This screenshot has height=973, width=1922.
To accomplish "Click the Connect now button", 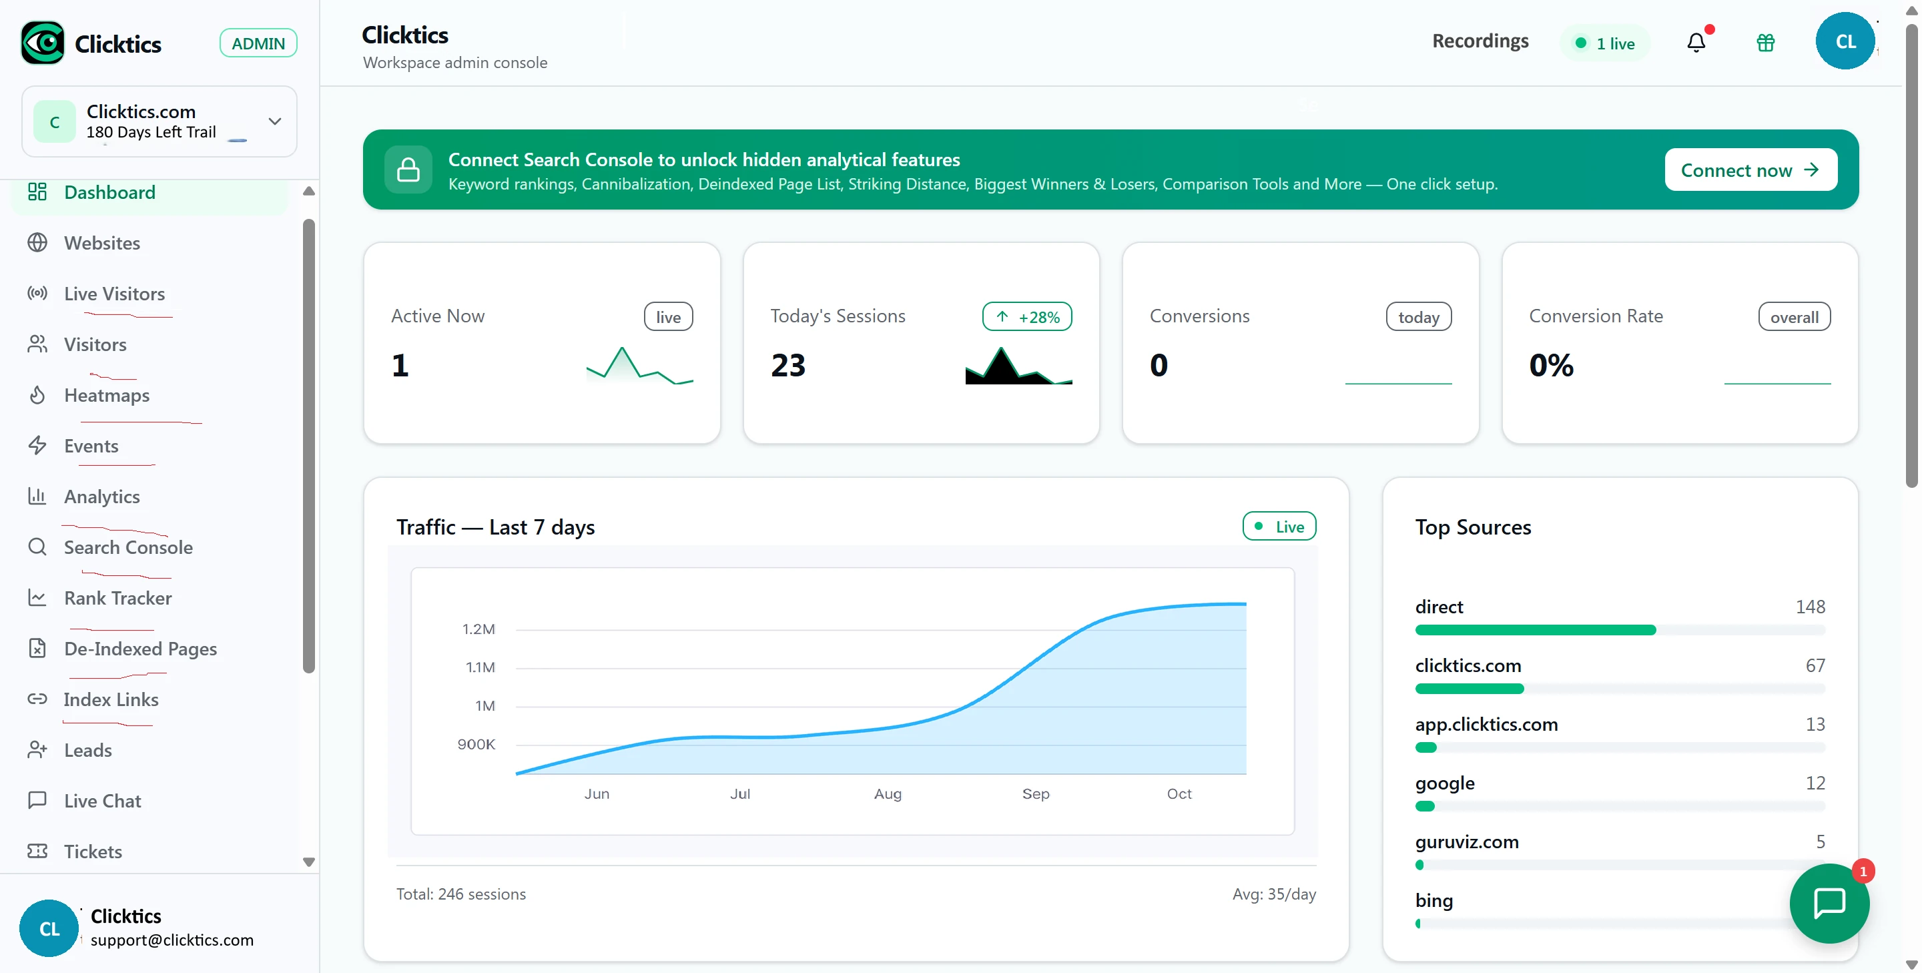I will (x=1750, y=170).
